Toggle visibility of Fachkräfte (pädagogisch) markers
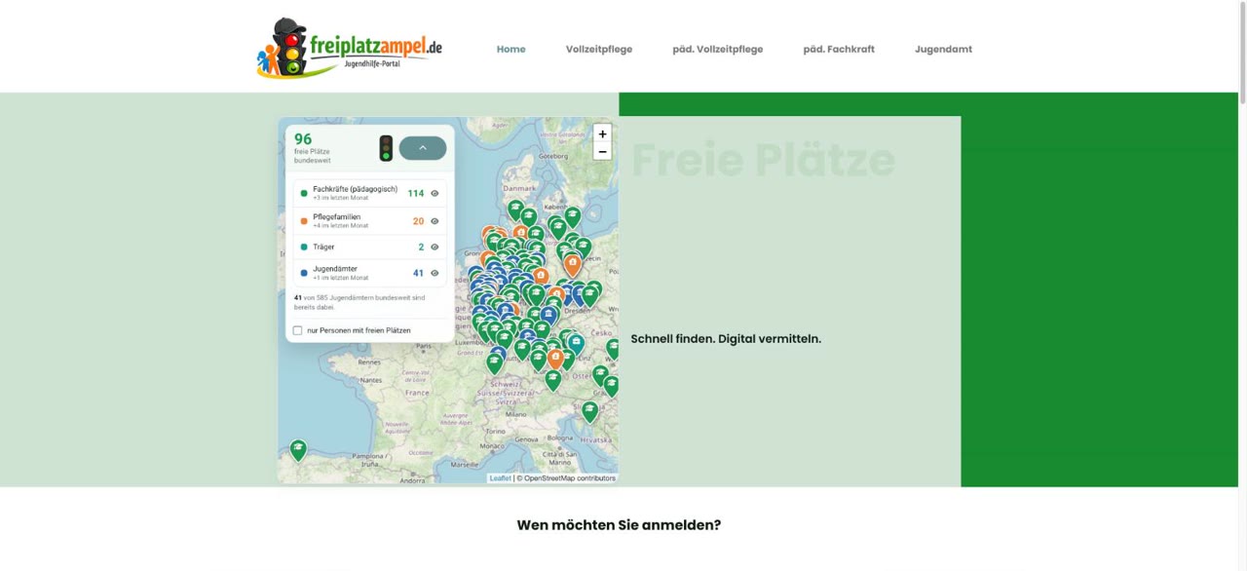 tap(435, 193)
